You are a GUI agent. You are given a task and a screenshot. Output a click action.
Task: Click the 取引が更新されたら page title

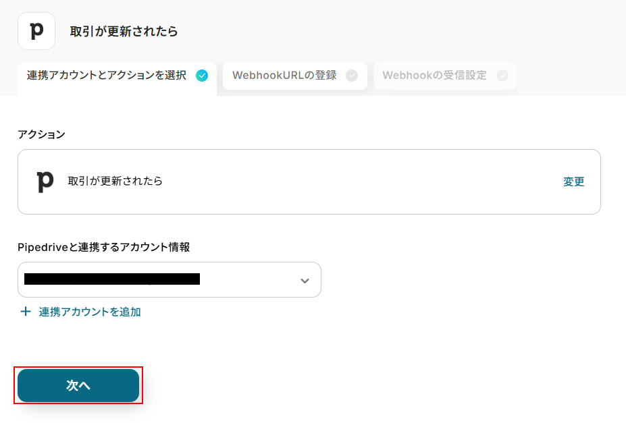pyautogui.click(x=124, y=32)
